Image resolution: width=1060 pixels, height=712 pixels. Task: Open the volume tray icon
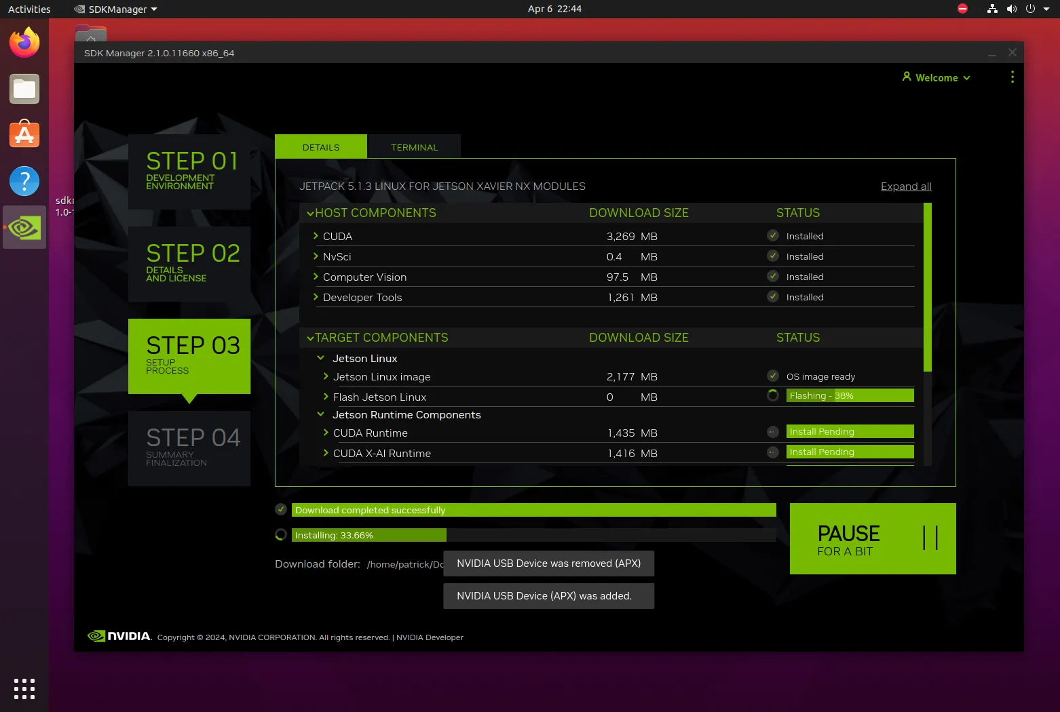[x=1011, y=9]
